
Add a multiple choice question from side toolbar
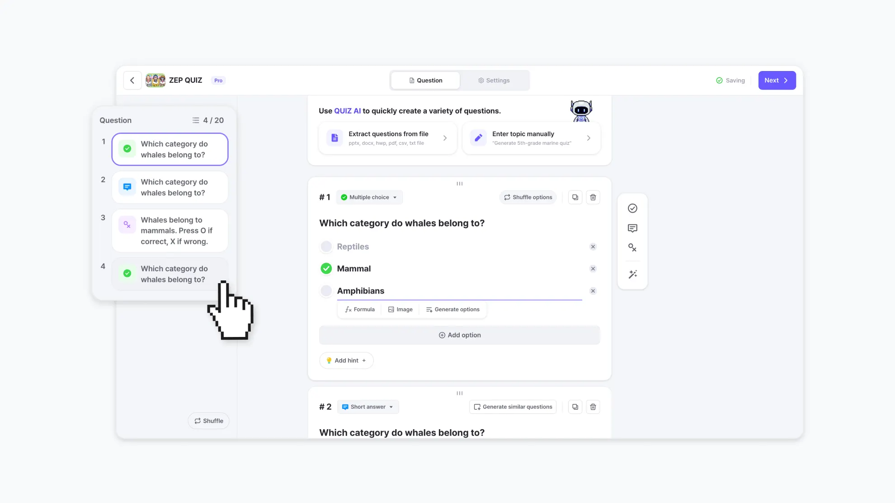[632, 208]
